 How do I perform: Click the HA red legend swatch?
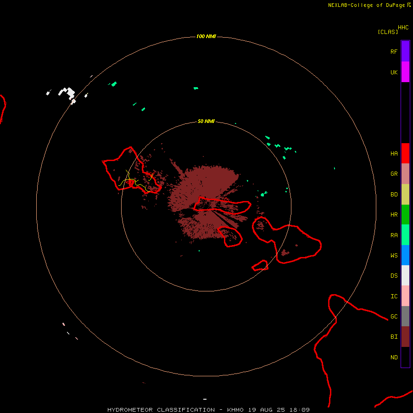[405, 153]
